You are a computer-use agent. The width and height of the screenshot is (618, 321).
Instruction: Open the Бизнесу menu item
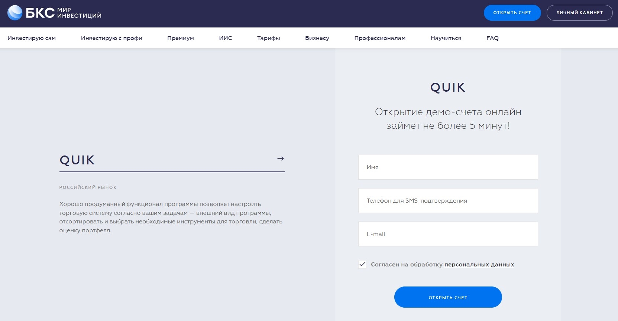tap(317, 38)
